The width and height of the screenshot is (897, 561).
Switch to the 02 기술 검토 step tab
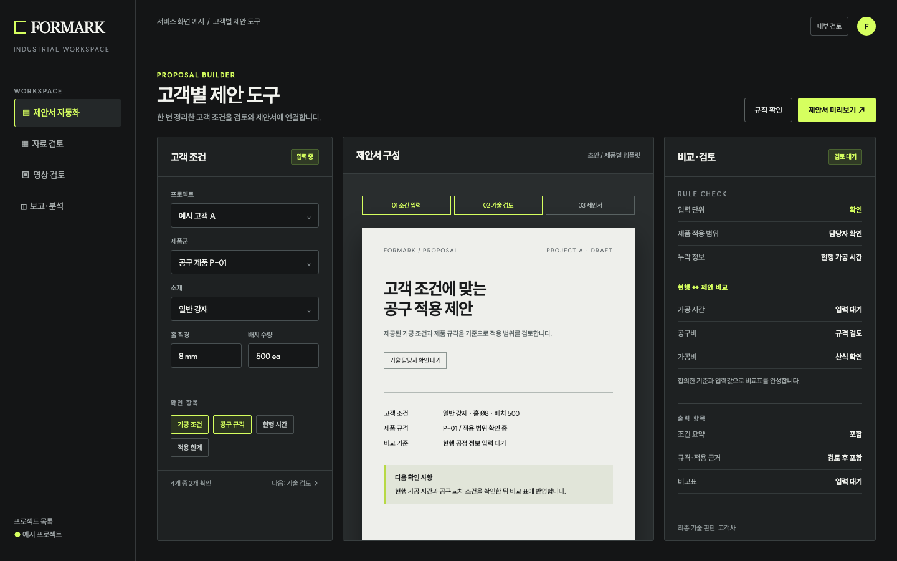498,205
